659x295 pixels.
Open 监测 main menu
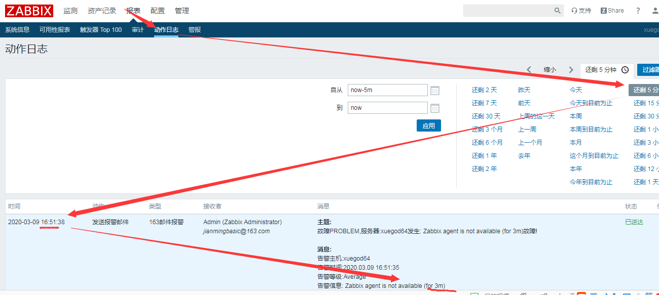point(70,11)
